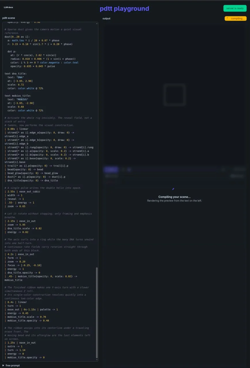Click the '| reveal -> 1' line

pos(14,199)
